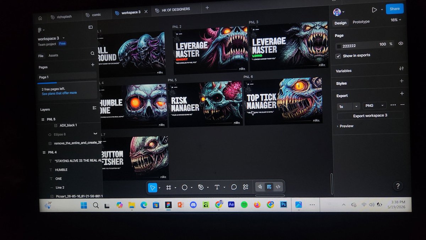Open See plans that offer more link
The image size is (426, 240).
(x=59, y=93)
